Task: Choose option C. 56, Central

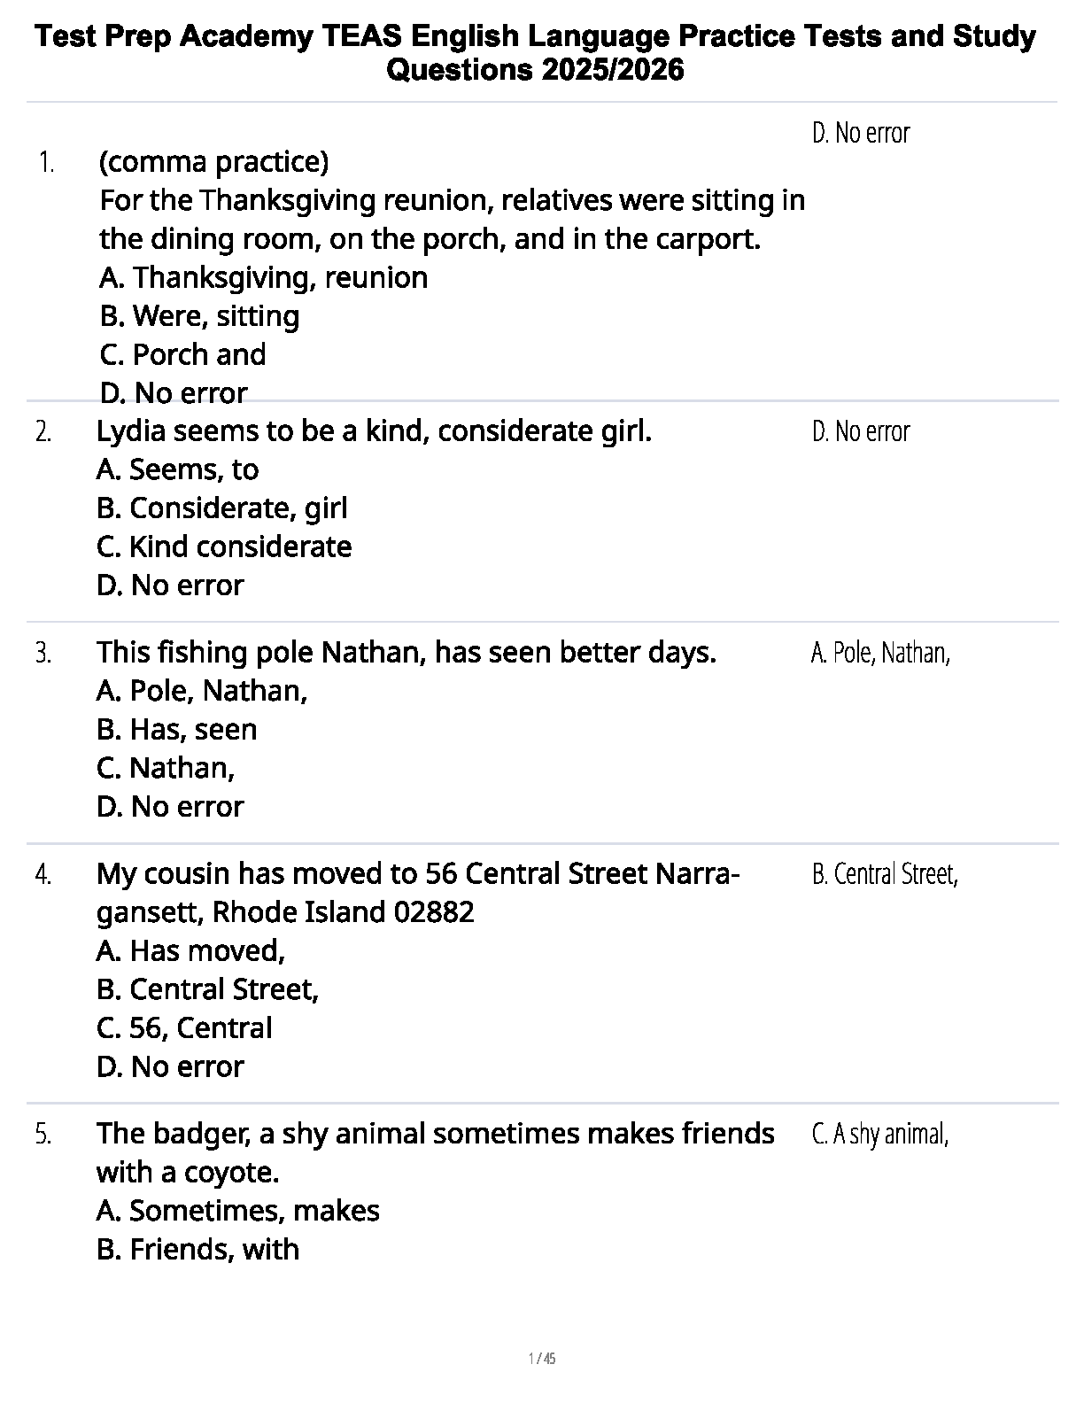Action: [x=184, y=1028]
